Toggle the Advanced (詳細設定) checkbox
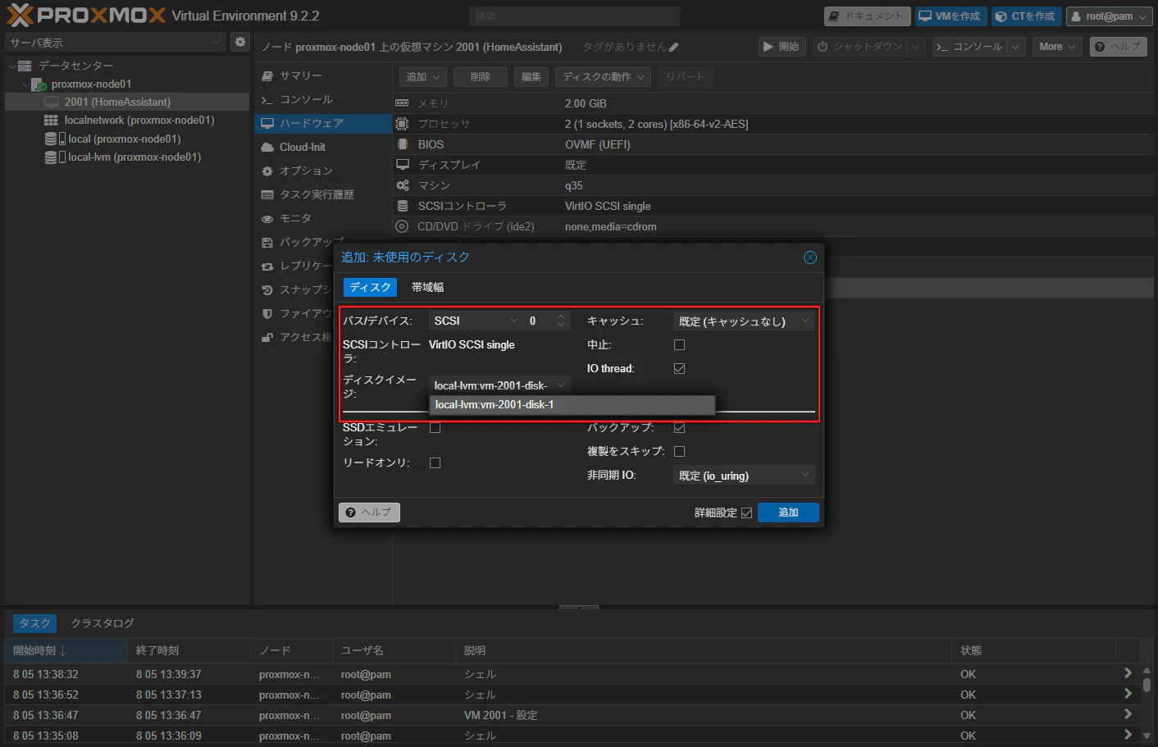 tap(746, 513)
